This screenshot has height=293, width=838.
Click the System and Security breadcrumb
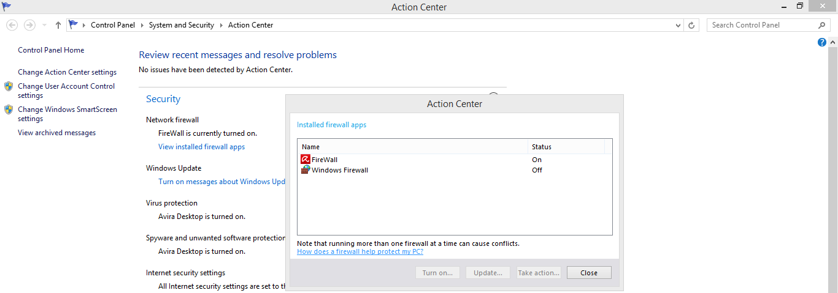[182, 25]
